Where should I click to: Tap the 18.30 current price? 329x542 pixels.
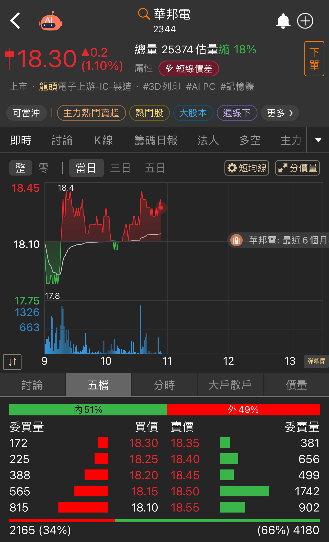pyautogui.click(x=47, y=59)
